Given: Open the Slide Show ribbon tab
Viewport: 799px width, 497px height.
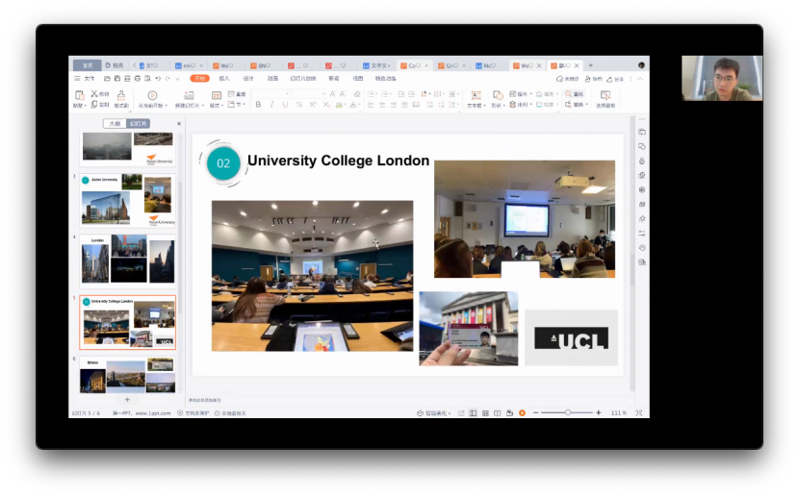Looking at the screenshot, I should pos(302,78).
